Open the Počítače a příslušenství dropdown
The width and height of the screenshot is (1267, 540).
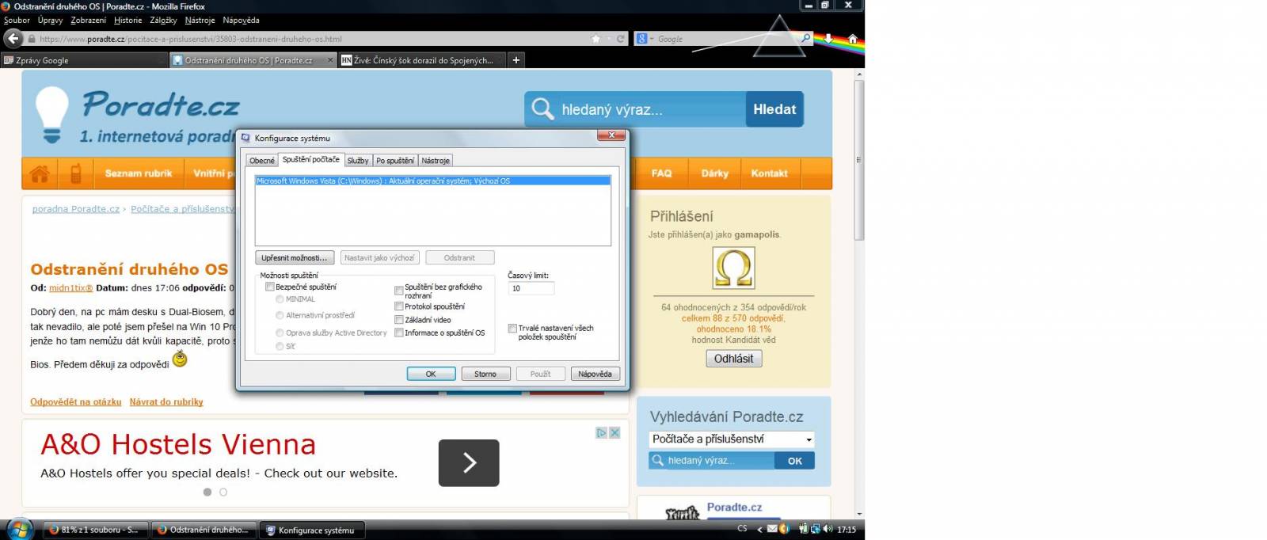(732, 439)
